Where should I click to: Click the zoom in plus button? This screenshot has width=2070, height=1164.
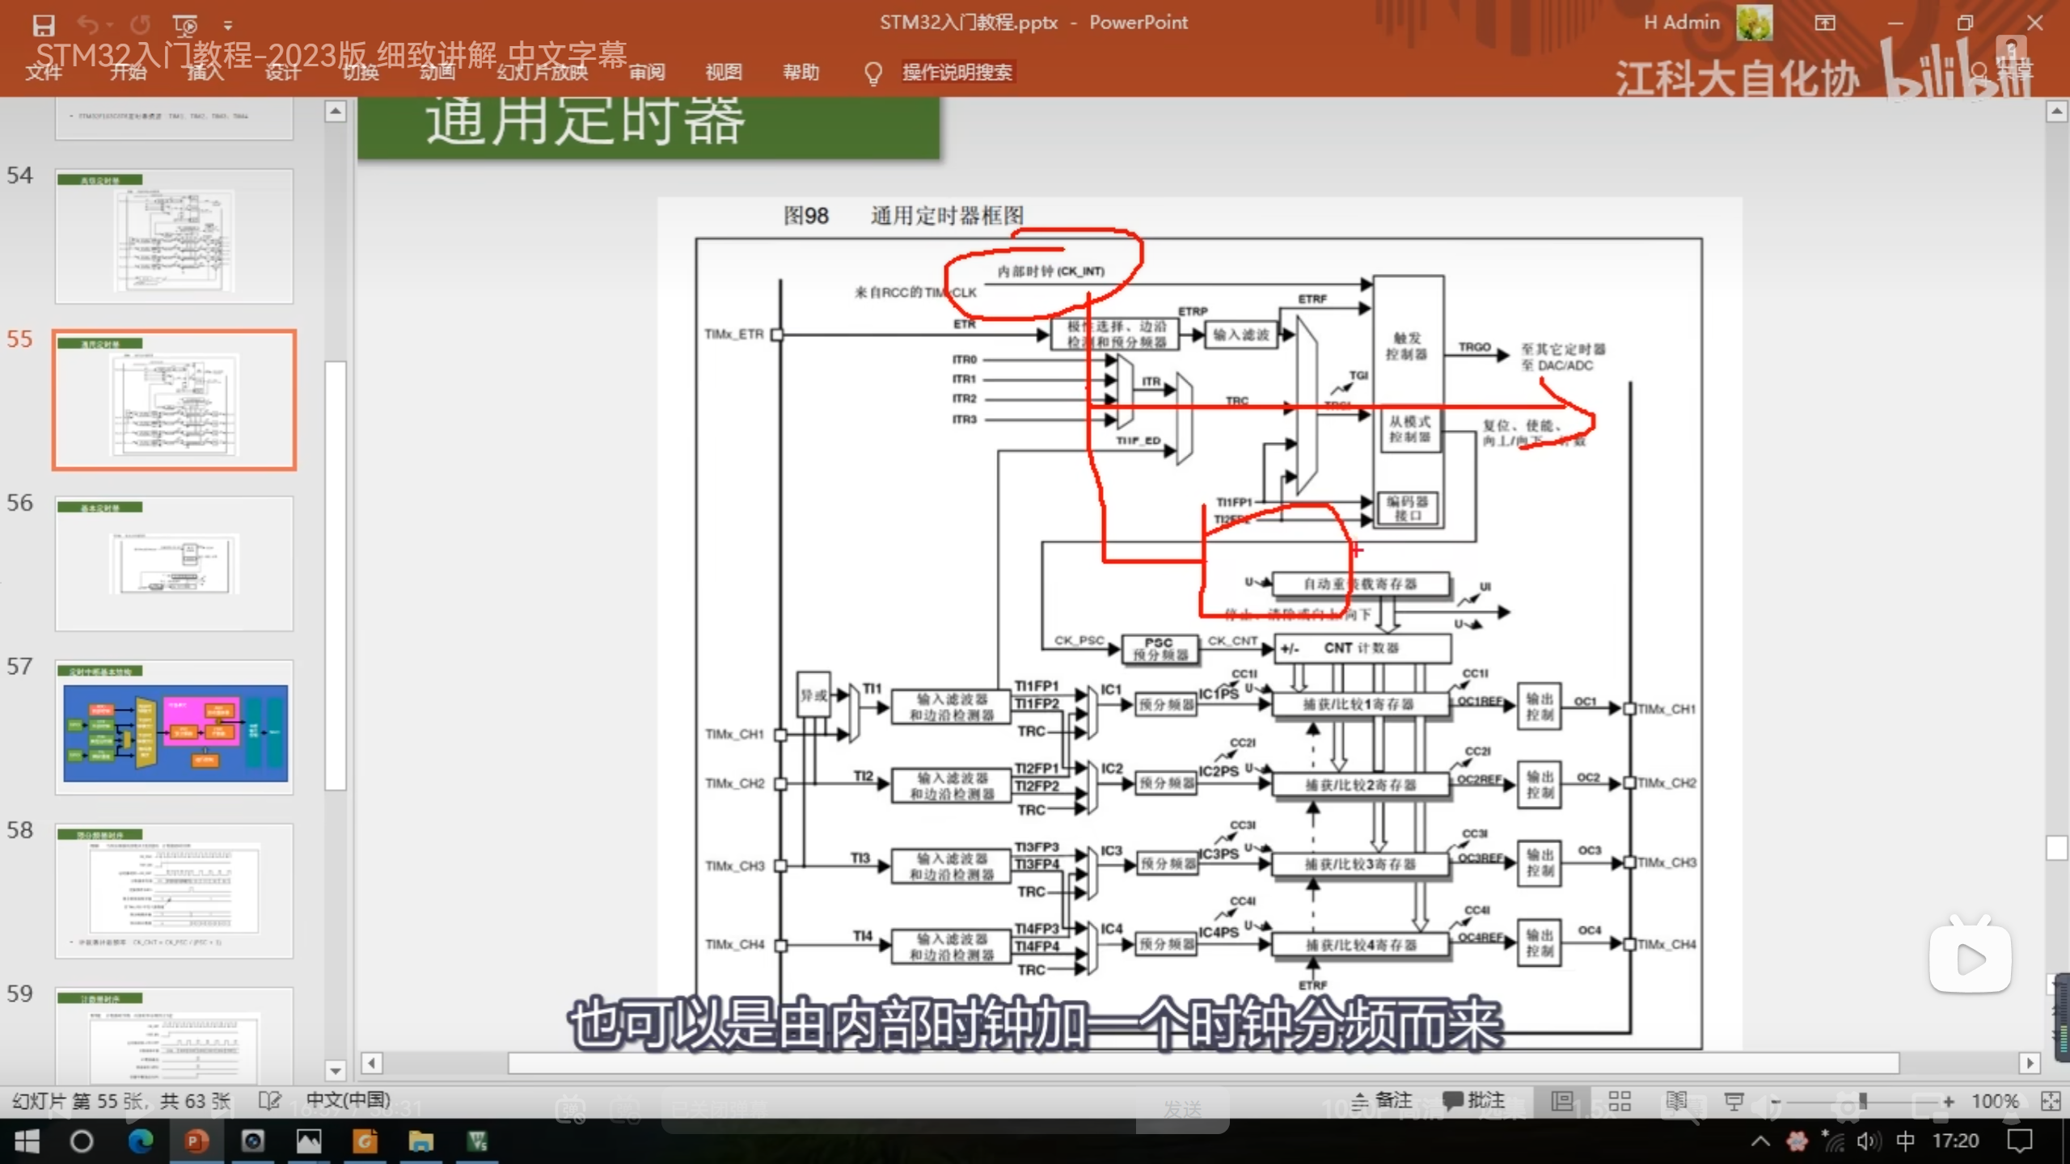tap(1948, 1101)
